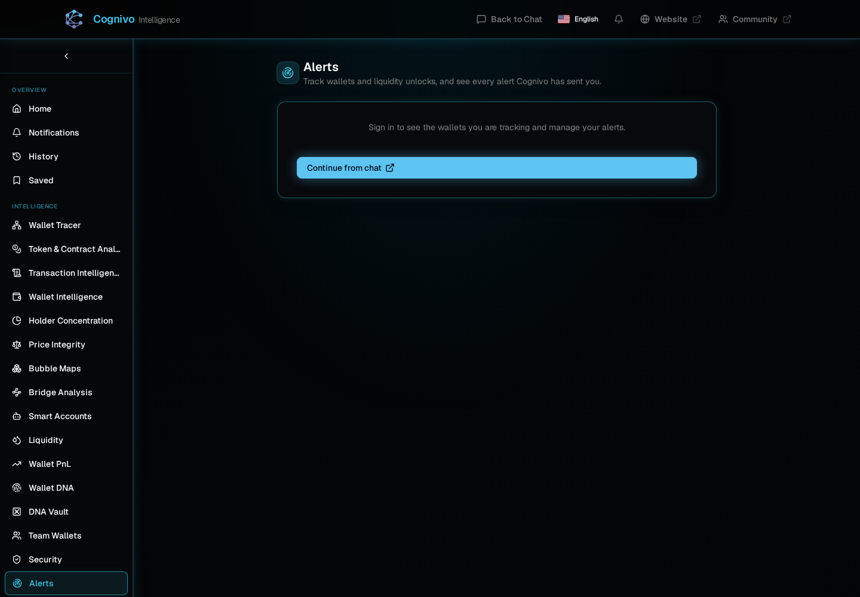
Task: Click the Wallet Intelligence icon
Action: click(x=17, y=297)
